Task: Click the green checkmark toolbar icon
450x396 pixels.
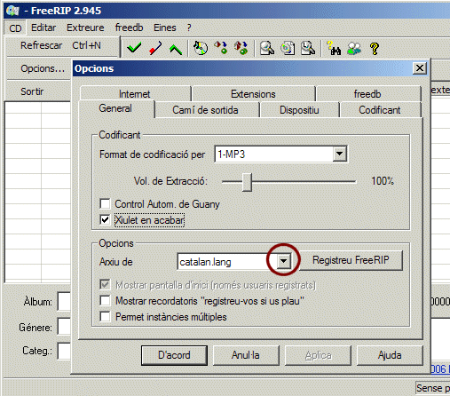Action: pos(134,48)
